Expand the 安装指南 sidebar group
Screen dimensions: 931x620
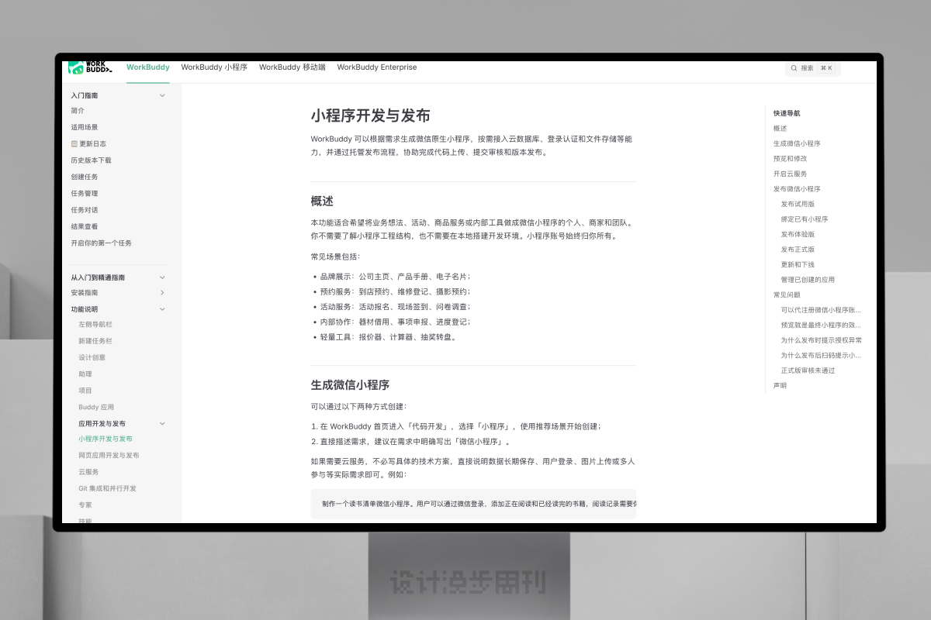(x=162, y=293)
